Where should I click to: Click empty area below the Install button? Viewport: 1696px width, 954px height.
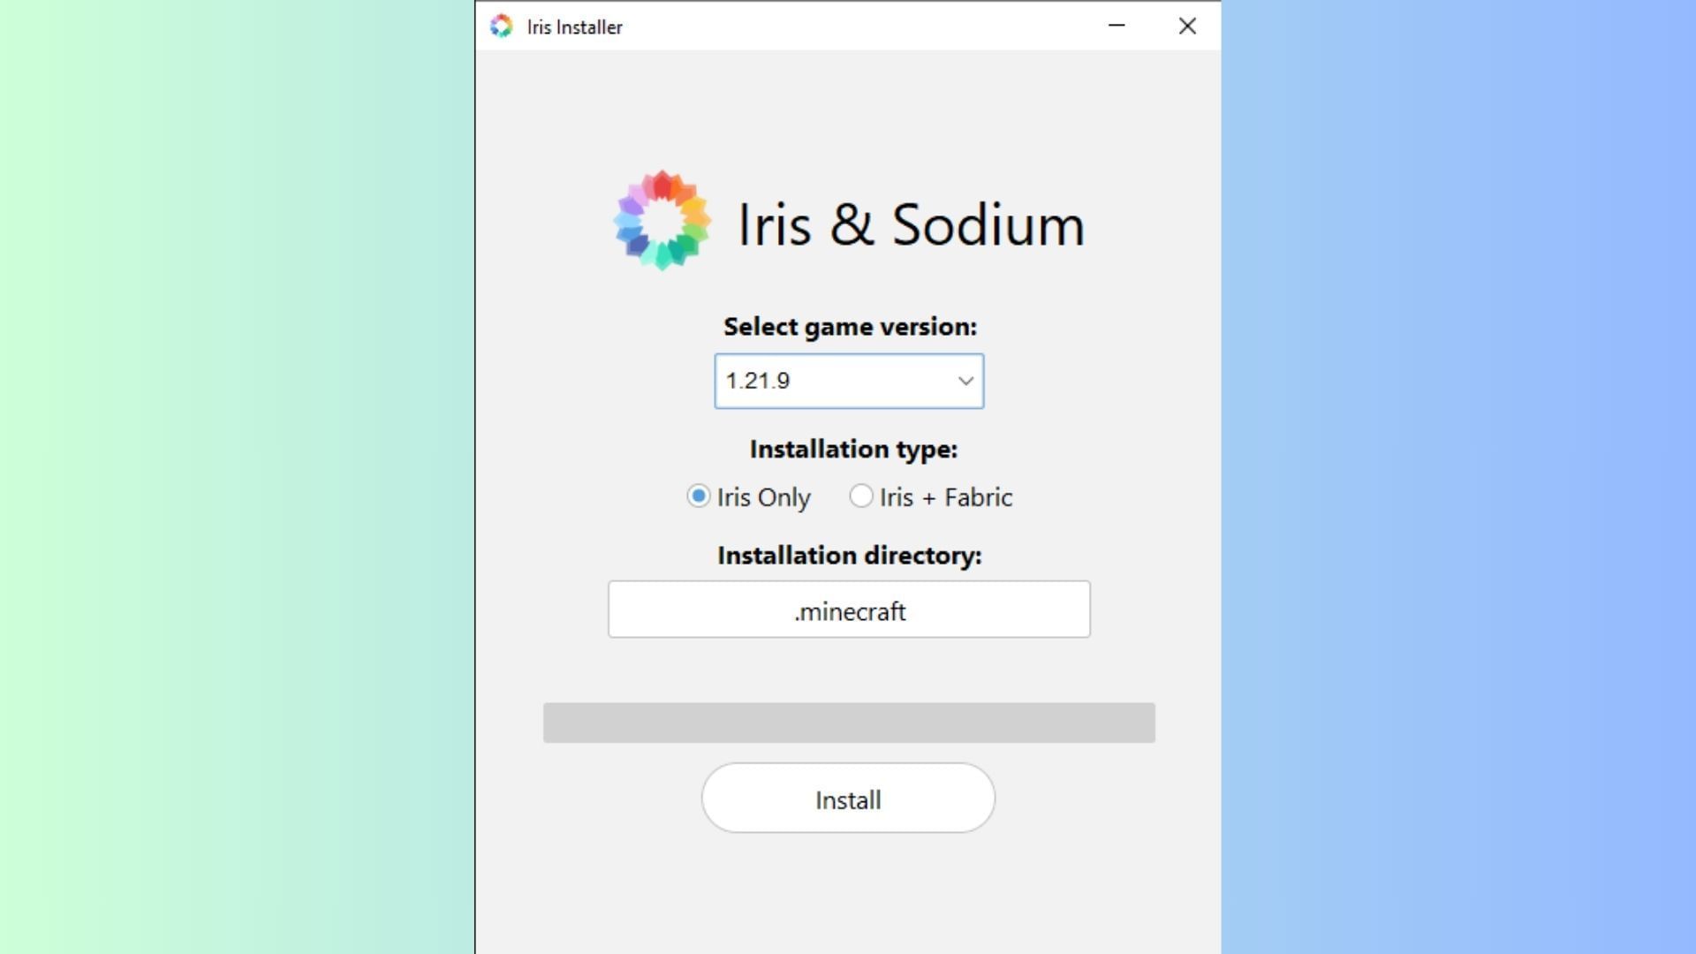848,892
